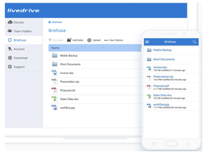Select Proposal.pdf file name in web list

point(67,90)
